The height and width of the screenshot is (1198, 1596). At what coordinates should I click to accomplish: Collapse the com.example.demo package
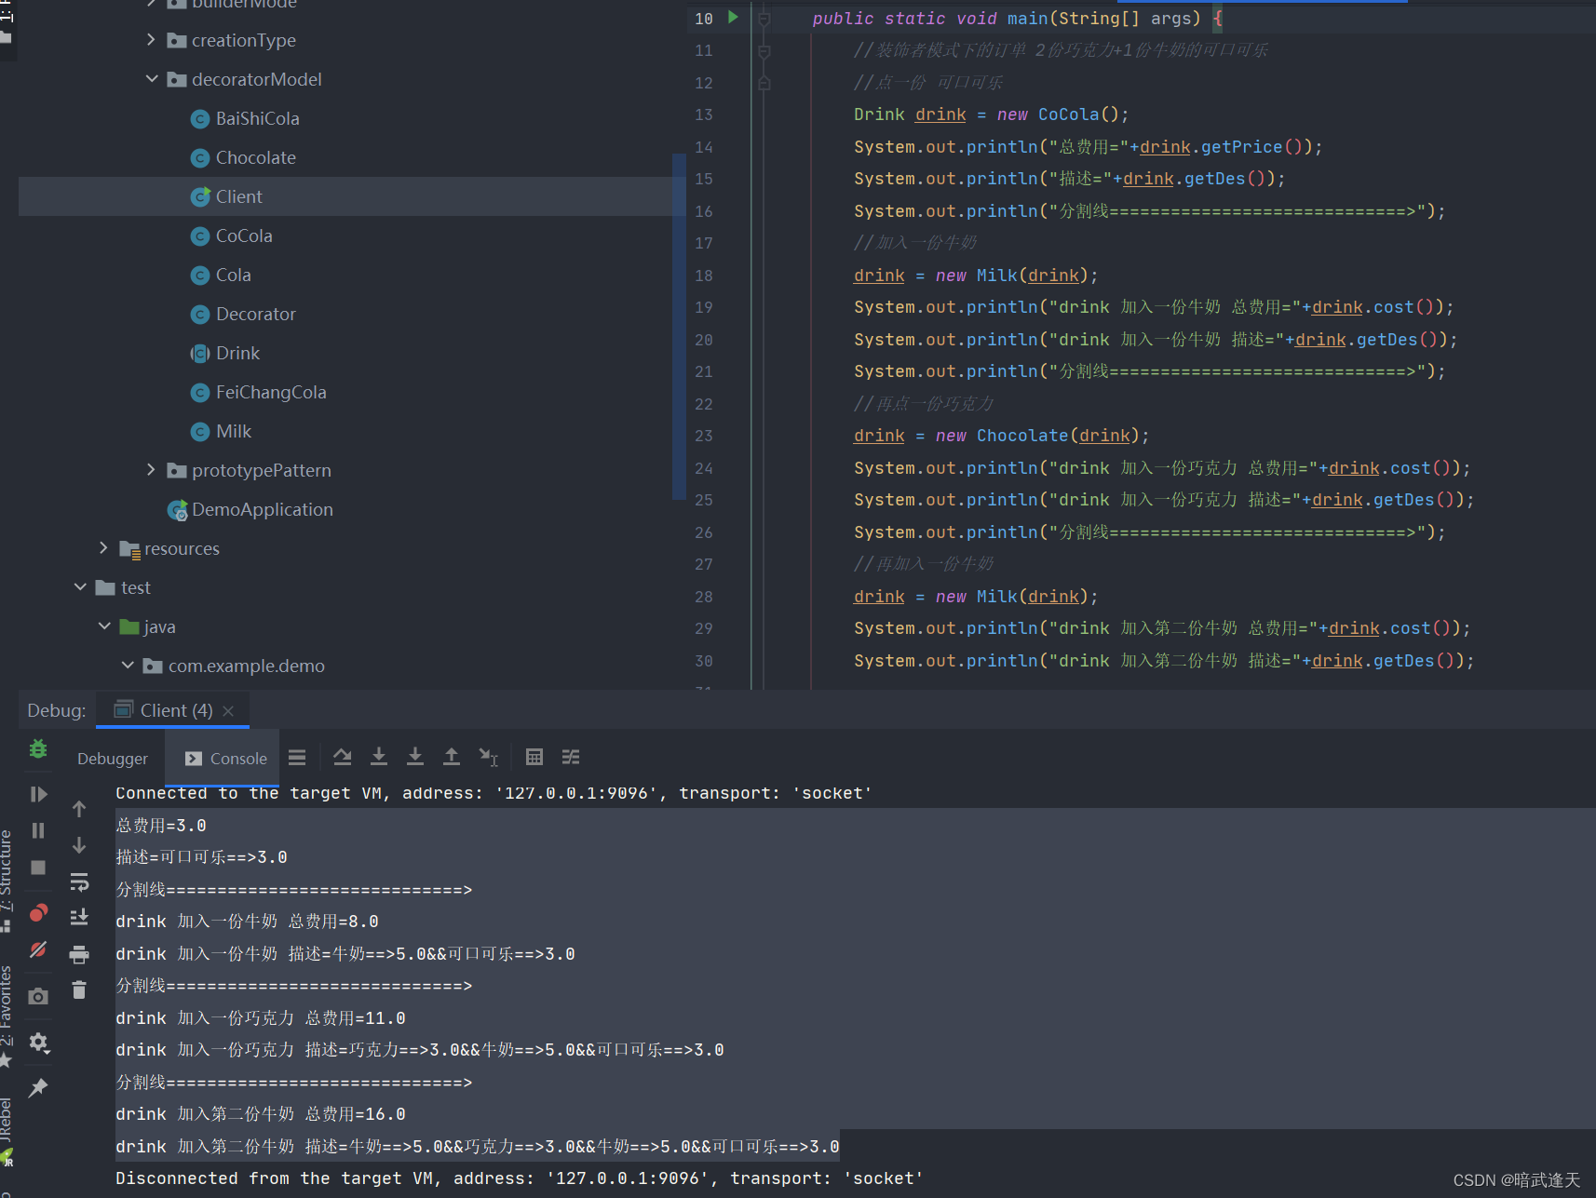coord(128,666)
